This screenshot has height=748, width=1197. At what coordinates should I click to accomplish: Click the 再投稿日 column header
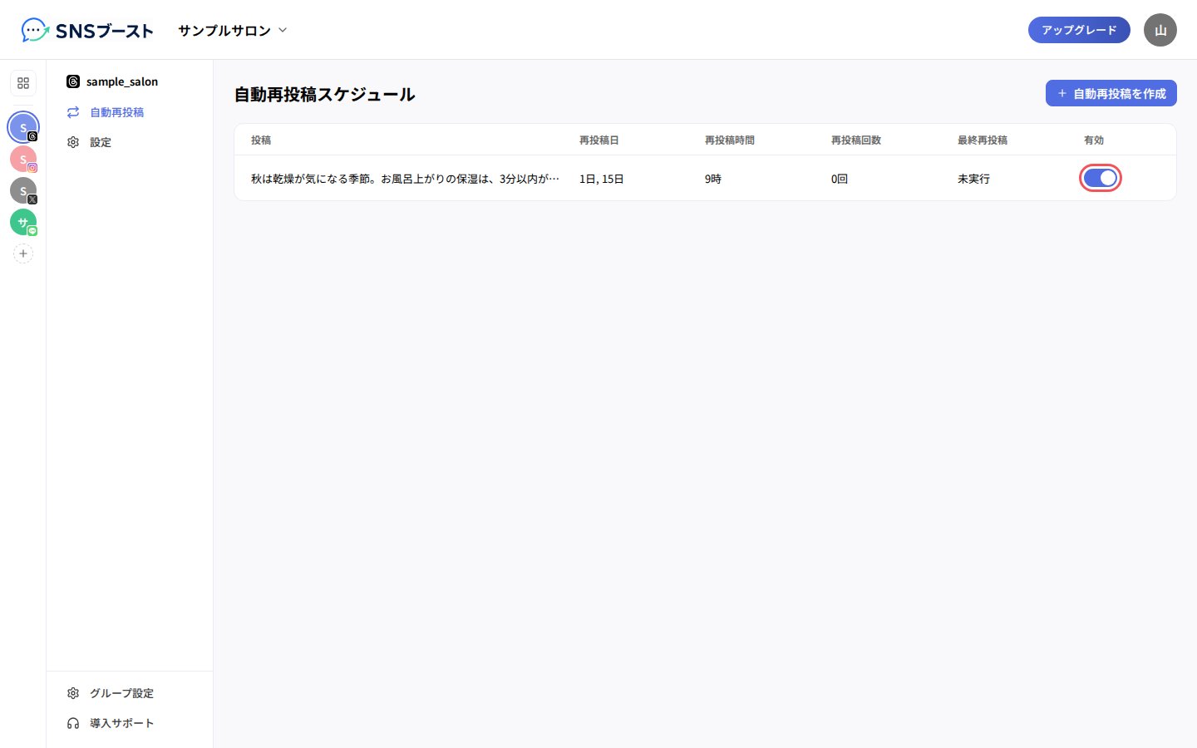pos(599,140)
